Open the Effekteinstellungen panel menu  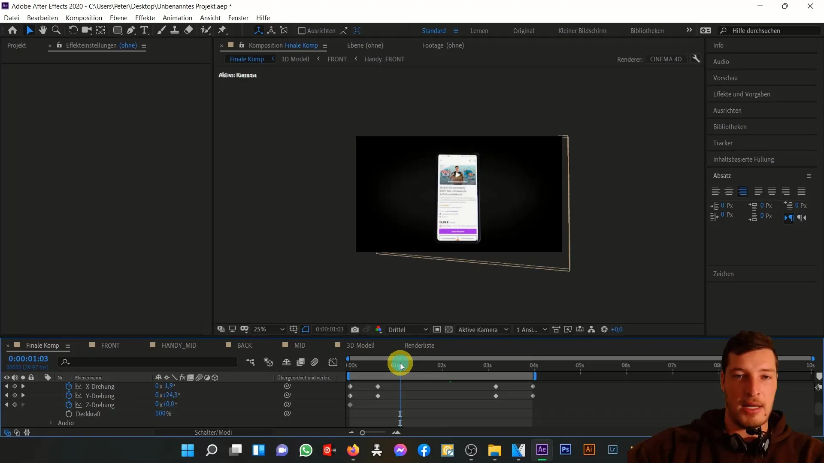point(144,46)
